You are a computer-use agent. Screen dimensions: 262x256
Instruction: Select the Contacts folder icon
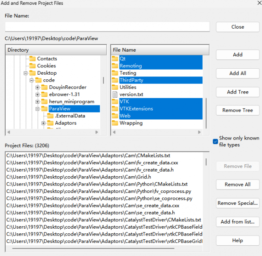[x=32, y=58]
